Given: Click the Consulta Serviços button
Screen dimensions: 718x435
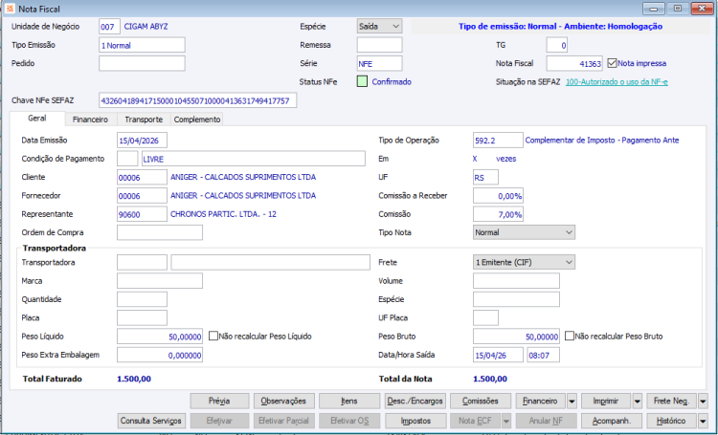Looking at the screenshot, I should 151,421.
